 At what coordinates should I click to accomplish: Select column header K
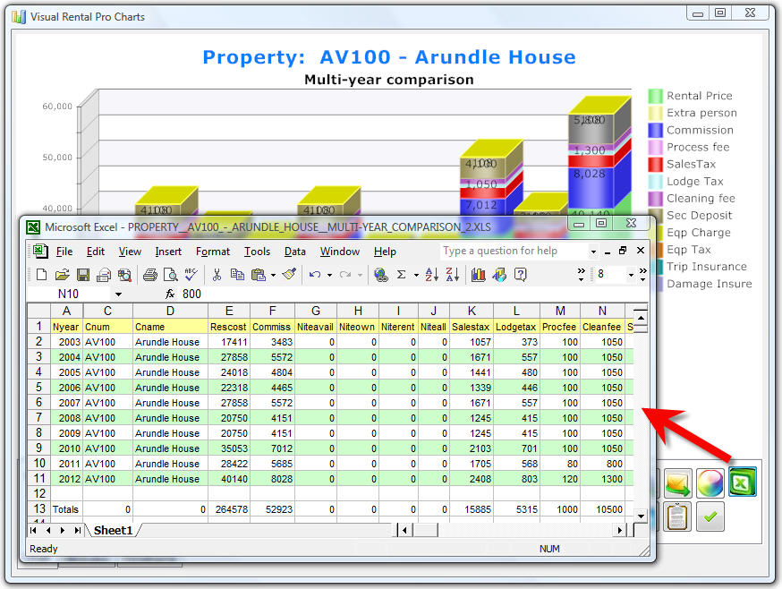472,311
